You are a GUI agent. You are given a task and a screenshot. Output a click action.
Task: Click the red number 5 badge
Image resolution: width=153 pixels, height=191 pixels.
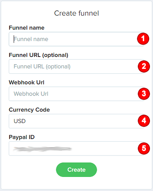point(144,148)
